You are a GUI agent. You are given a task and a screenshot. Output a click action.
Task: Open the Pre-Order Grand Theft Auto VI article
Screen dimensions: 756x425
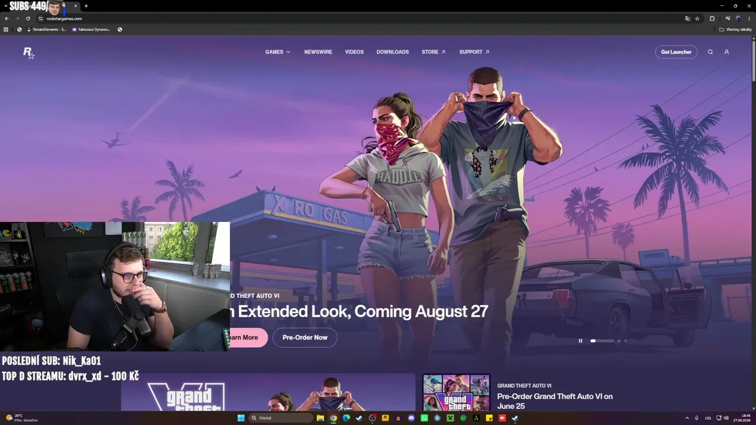pyautogui.click(x=555, y=401)
